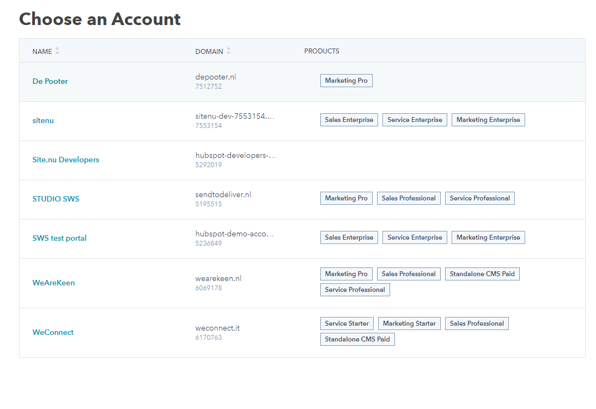Click sitenu's Marketing Enterprise tag
596x409 pixels.
coord(488,120)
